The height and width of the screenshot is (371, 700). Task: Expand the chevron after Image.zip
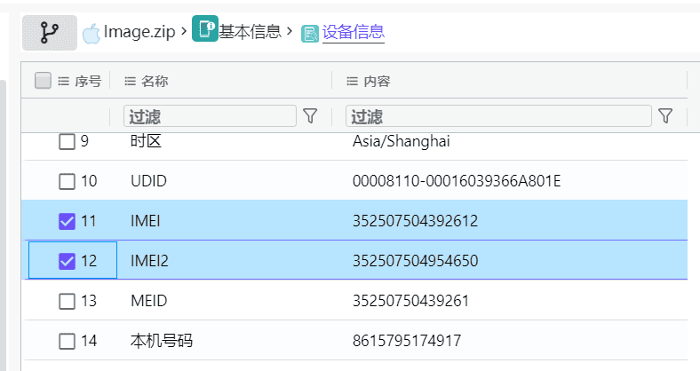(184, 31)
